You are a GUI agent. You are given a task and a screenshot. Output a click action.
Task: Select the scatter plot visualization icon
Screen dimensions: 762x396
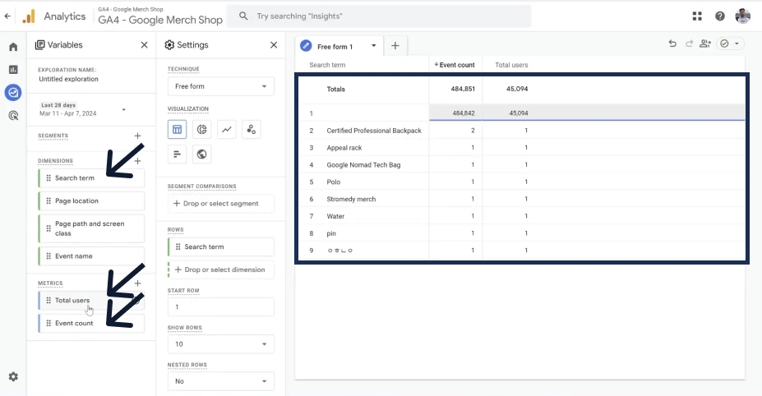[x=252, y=129]
